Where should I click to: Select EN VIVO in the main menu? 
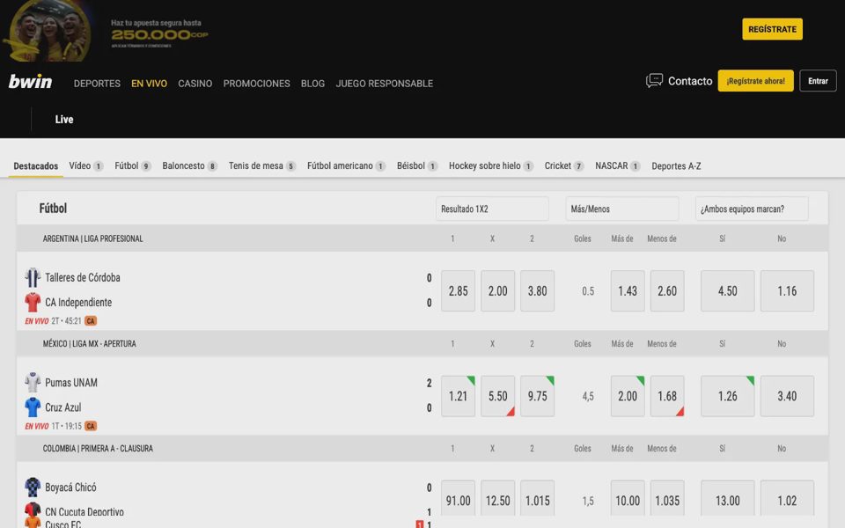point(150,84)
